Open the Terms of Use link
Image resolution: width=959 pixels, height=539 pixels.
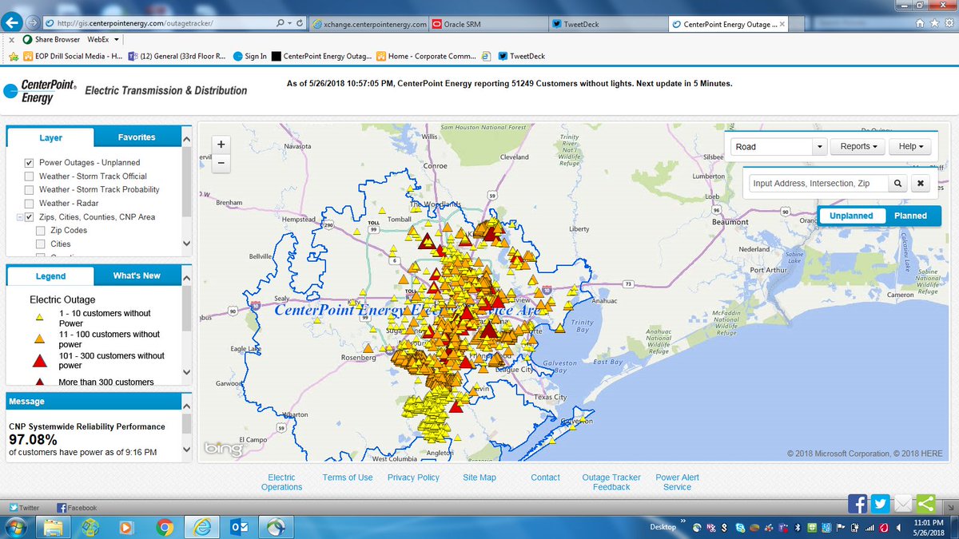[348, 478]
